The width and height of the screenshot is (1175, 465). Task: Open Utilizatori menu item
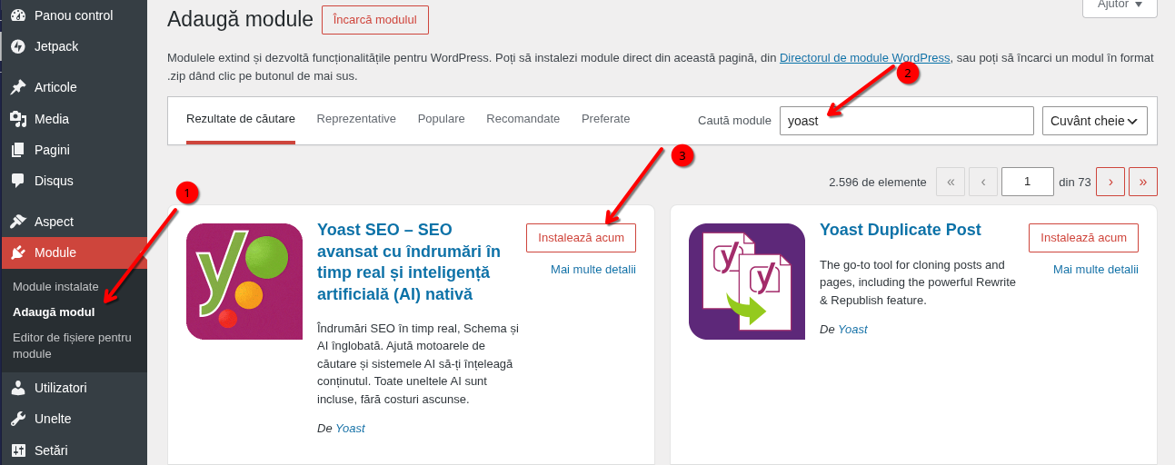[x=74, y=388]
